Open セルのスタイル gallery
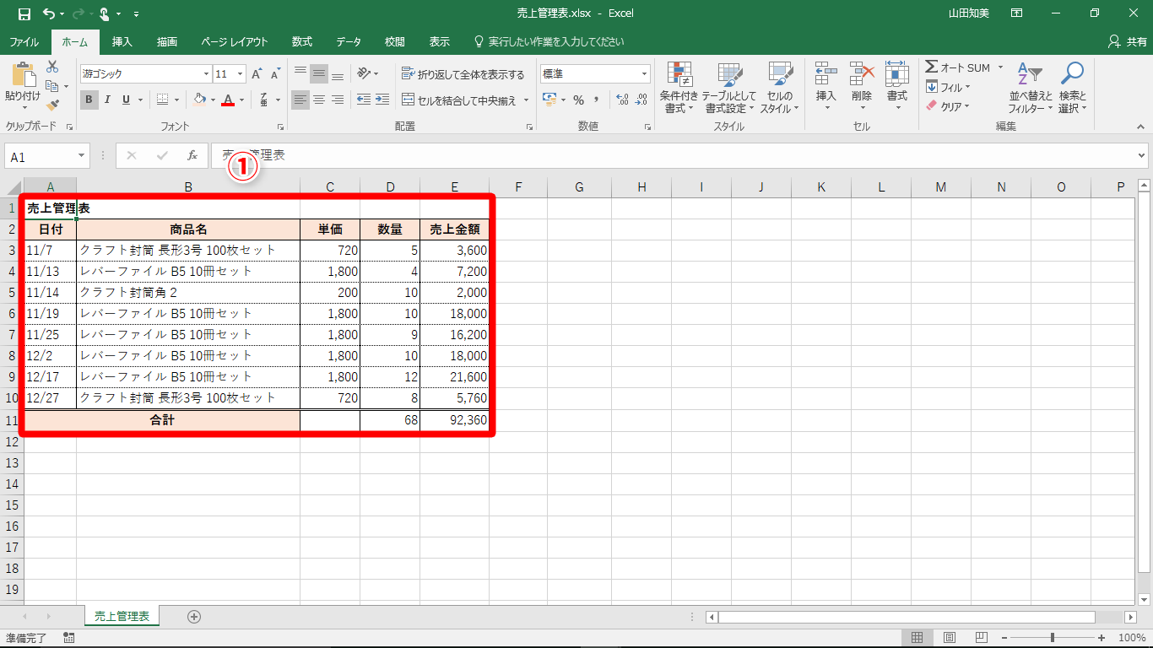The image size is (1153, 648). (779, 87)
